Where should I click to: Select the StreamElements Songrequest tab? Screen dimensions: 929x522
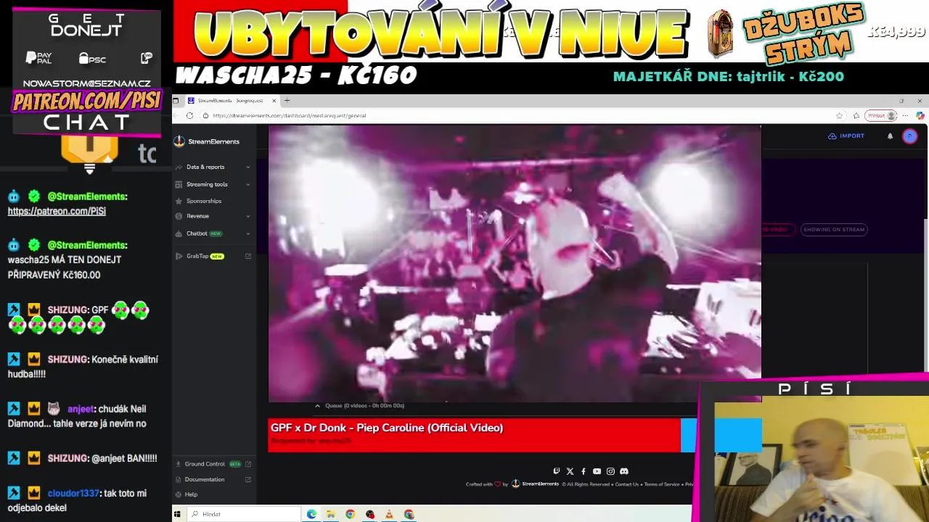(x=230, y=101)
